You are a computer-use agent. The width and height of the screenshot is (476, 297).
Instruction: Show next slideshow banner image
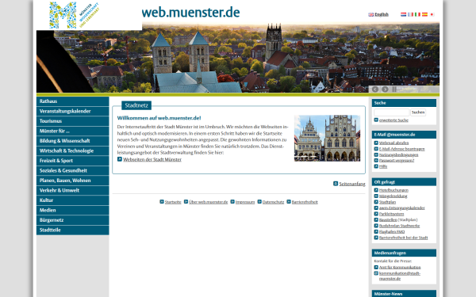(x=385, y=89)
